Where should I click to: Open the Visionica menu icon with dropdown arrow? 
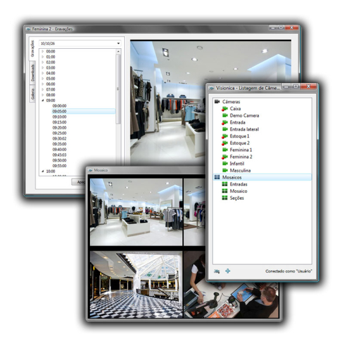point(217,271)
